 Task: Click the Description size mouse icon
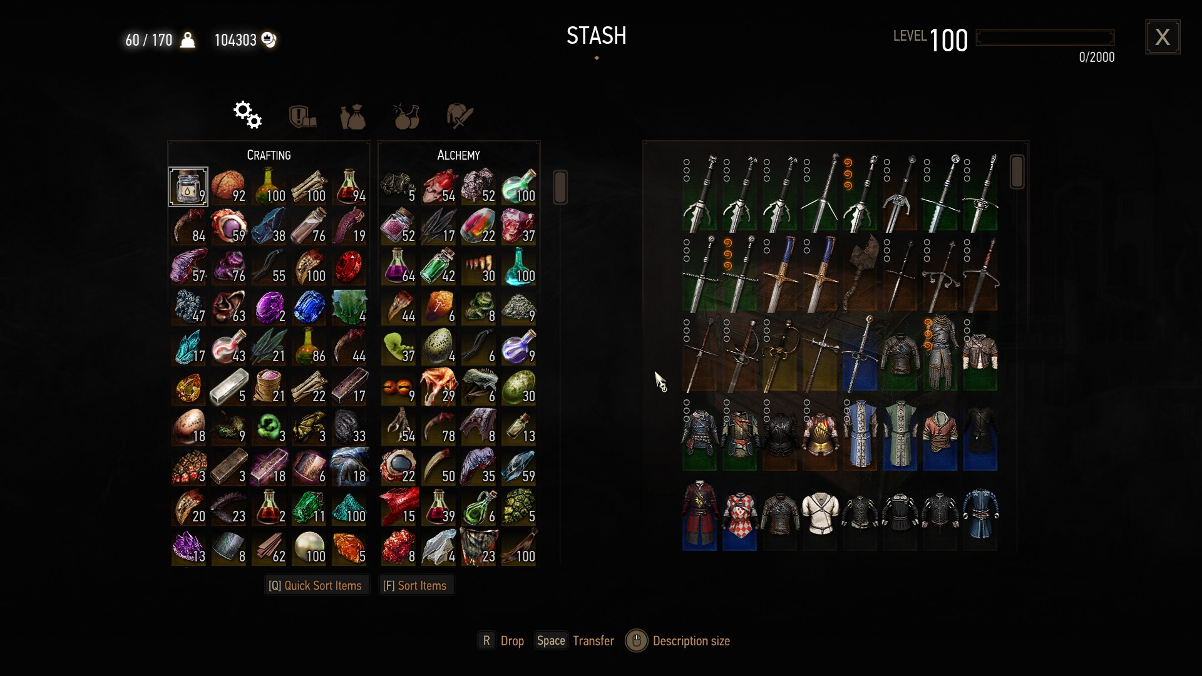pos(637,641)
